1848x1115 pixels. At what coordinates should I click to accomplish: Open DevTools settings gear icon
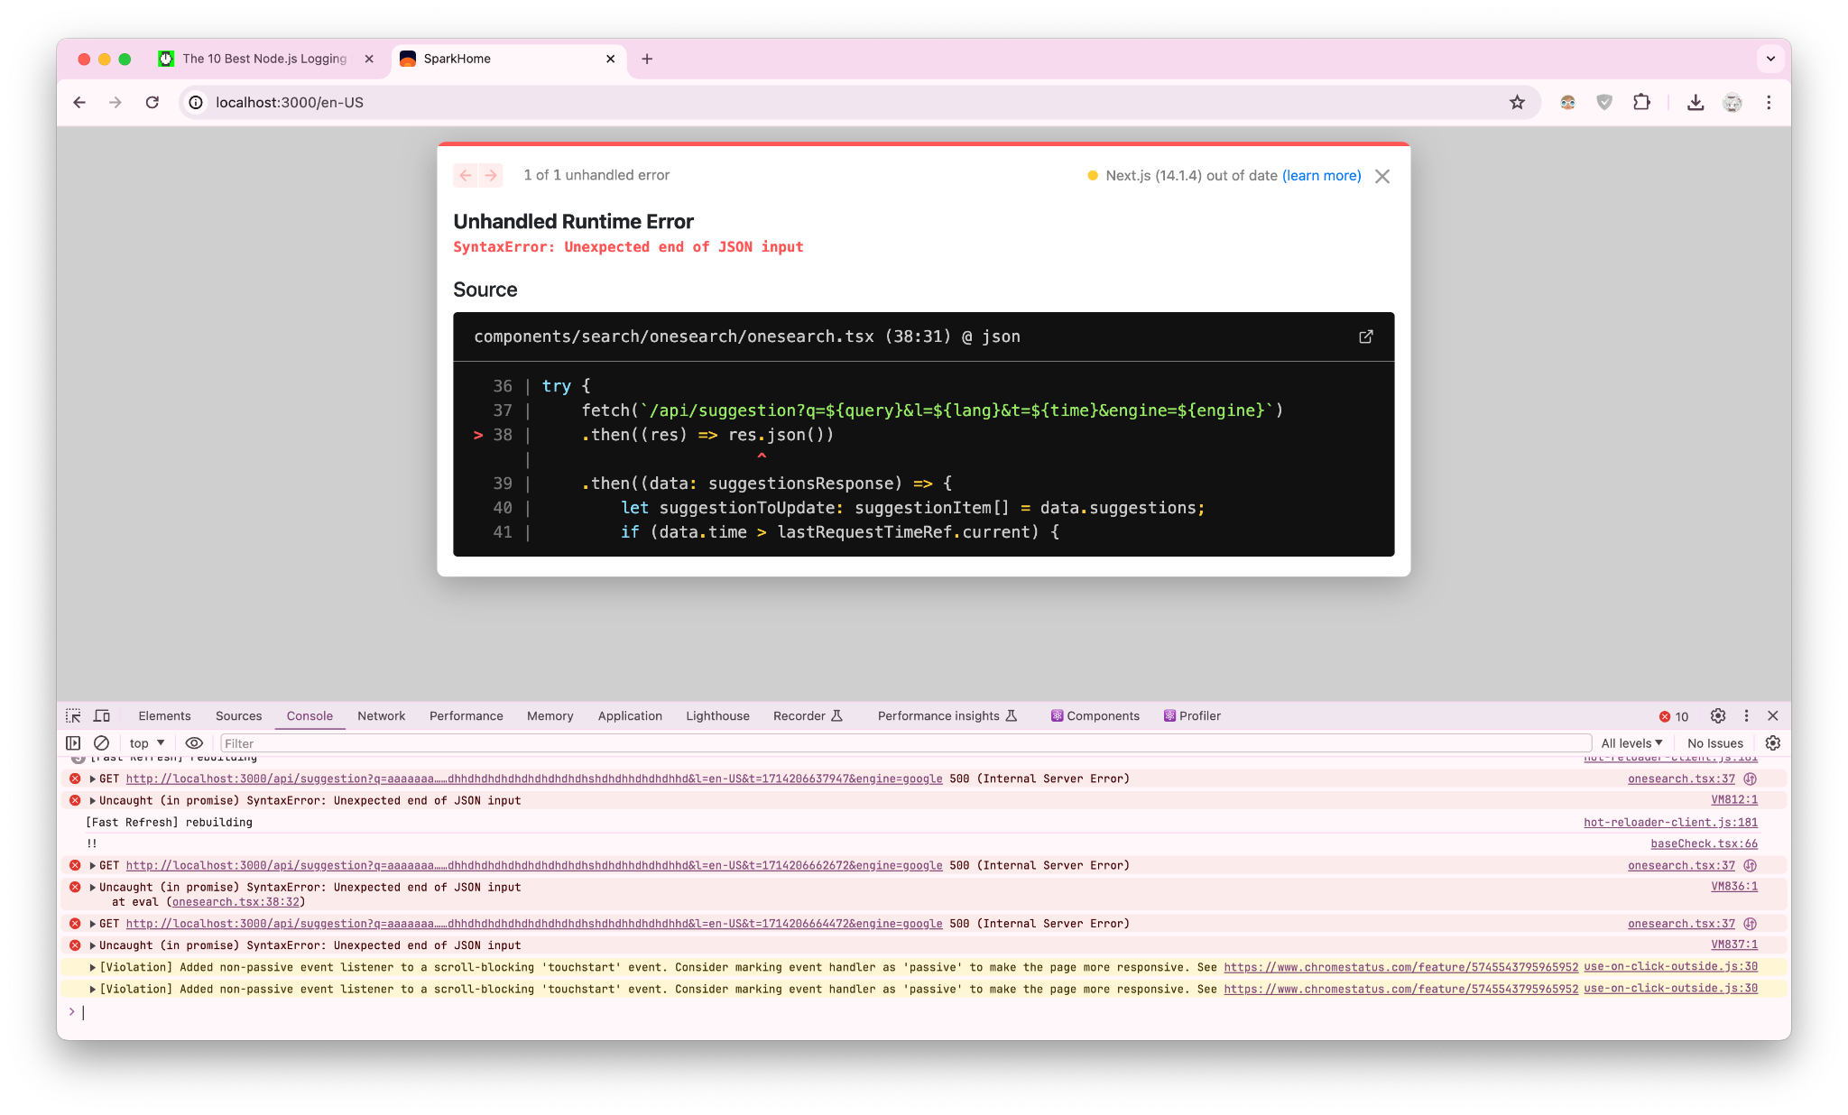pos(1717,715)
